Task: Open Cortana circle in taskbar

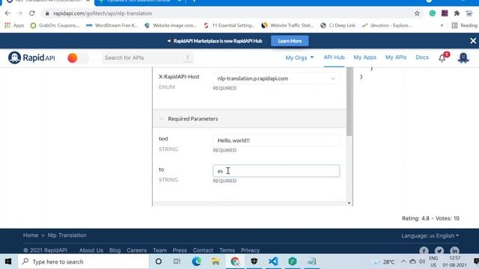Action: click(159, 262)
